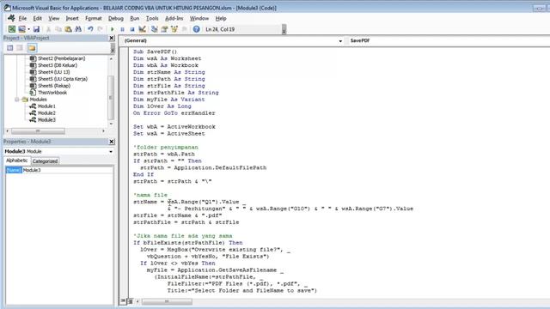Image resolution: width=550 pixels, height=309 pixels.
Task: Click the Cut scissors icon
Action: pos(48,29)
